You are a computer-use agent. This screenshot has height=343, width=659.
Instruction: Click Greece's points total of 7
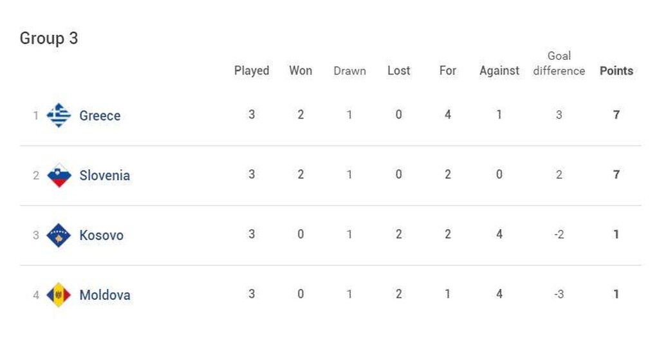tap(617, 115)
